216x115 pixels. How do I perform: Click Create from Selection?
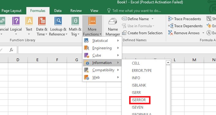point(142,33)
